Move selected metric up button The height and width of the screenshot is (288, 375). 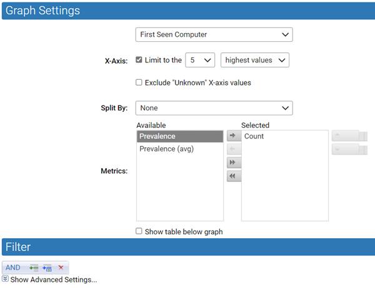tap(349, 135)
